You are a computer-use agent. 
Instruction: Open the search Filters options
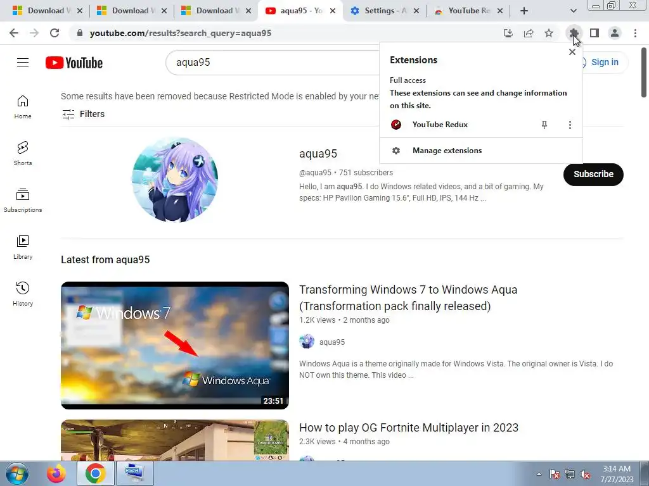point(83,114)
